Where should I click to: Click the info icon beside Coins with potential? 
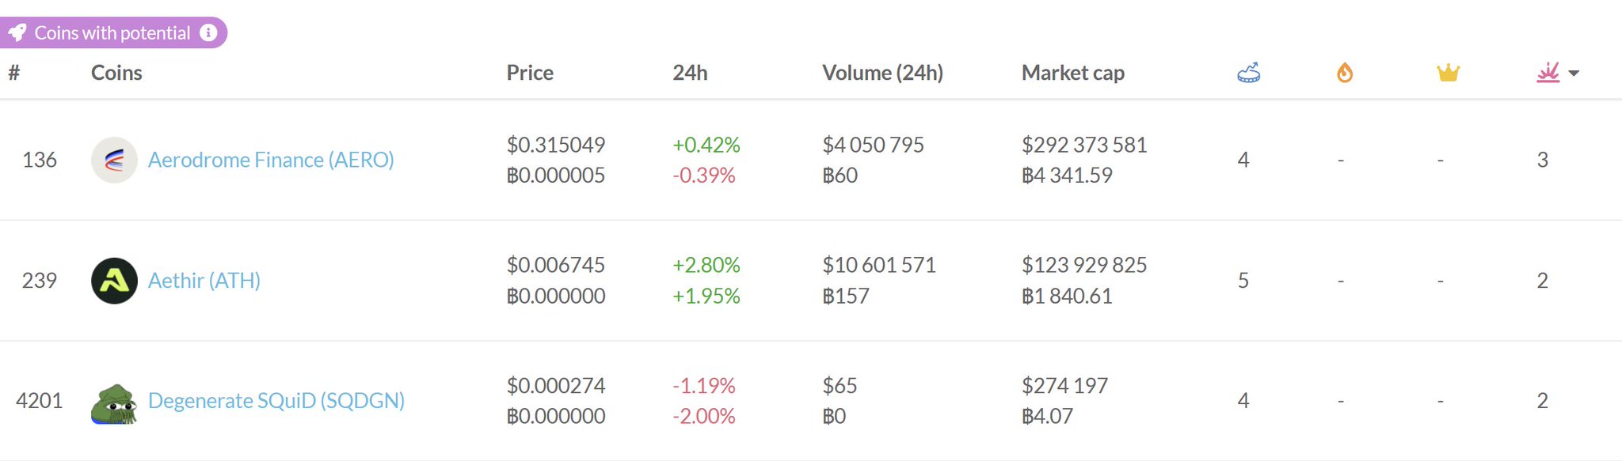(208, 32)
